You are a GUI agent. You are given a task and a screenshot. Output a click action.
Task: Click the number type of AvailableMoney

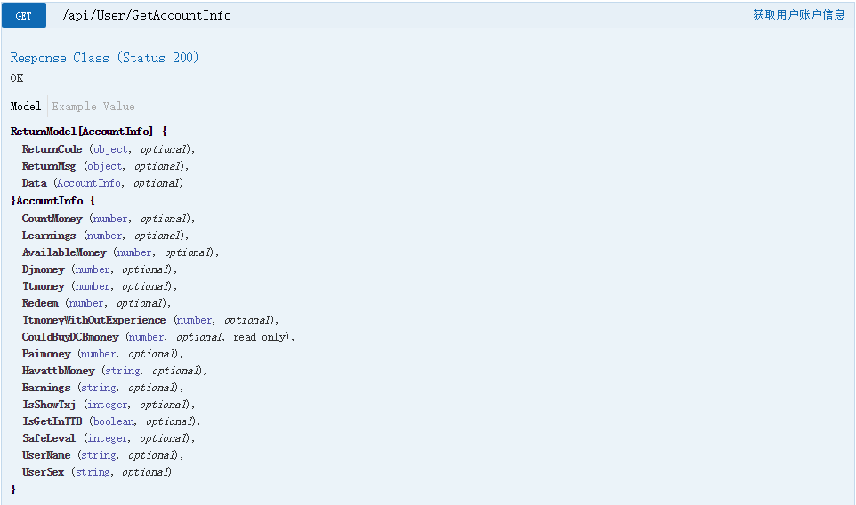click(x=134, y=252)
